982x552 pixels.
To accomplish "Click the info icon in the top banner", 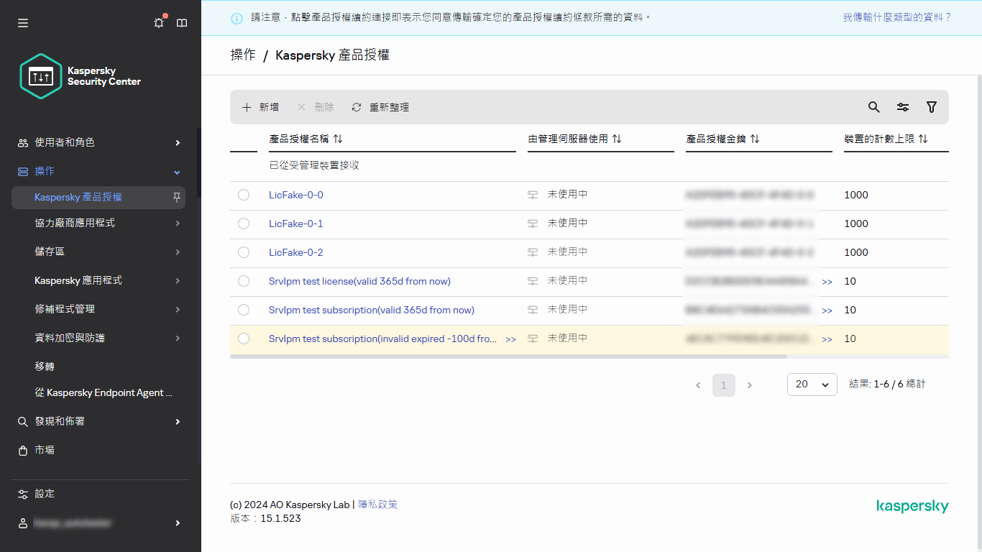I will pyautogui.click(x=237, y=17).
